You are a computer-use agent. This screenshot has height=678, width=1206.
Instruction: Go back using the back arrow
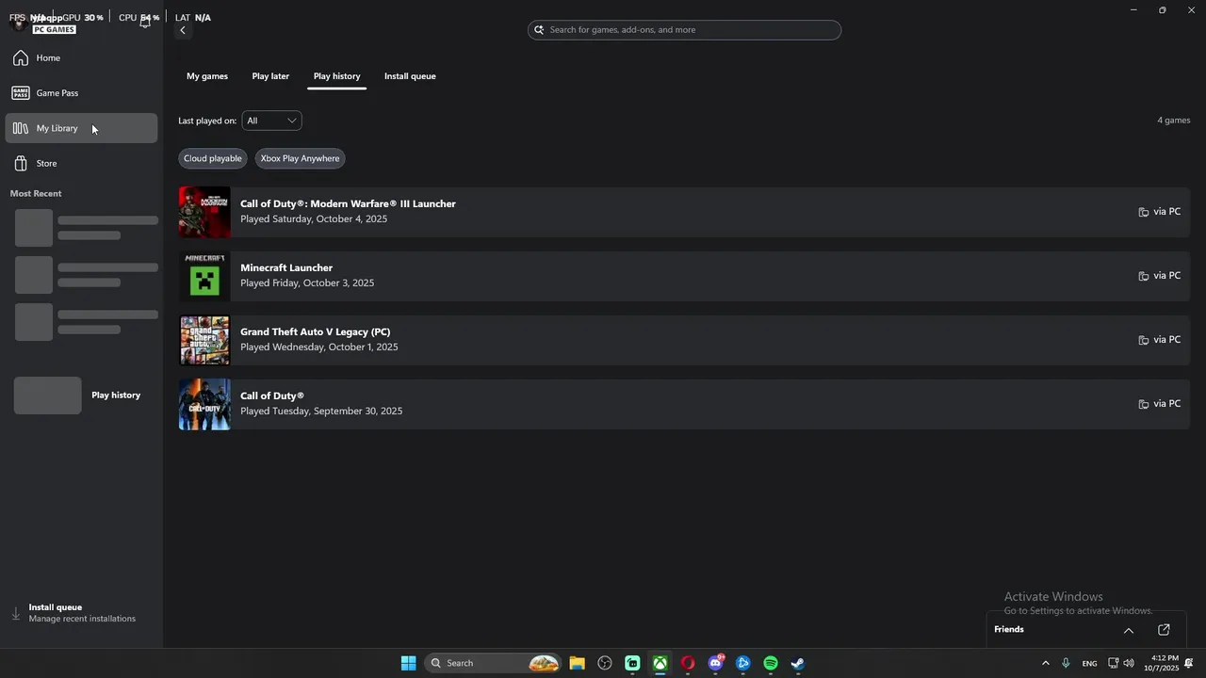[183, 30]
